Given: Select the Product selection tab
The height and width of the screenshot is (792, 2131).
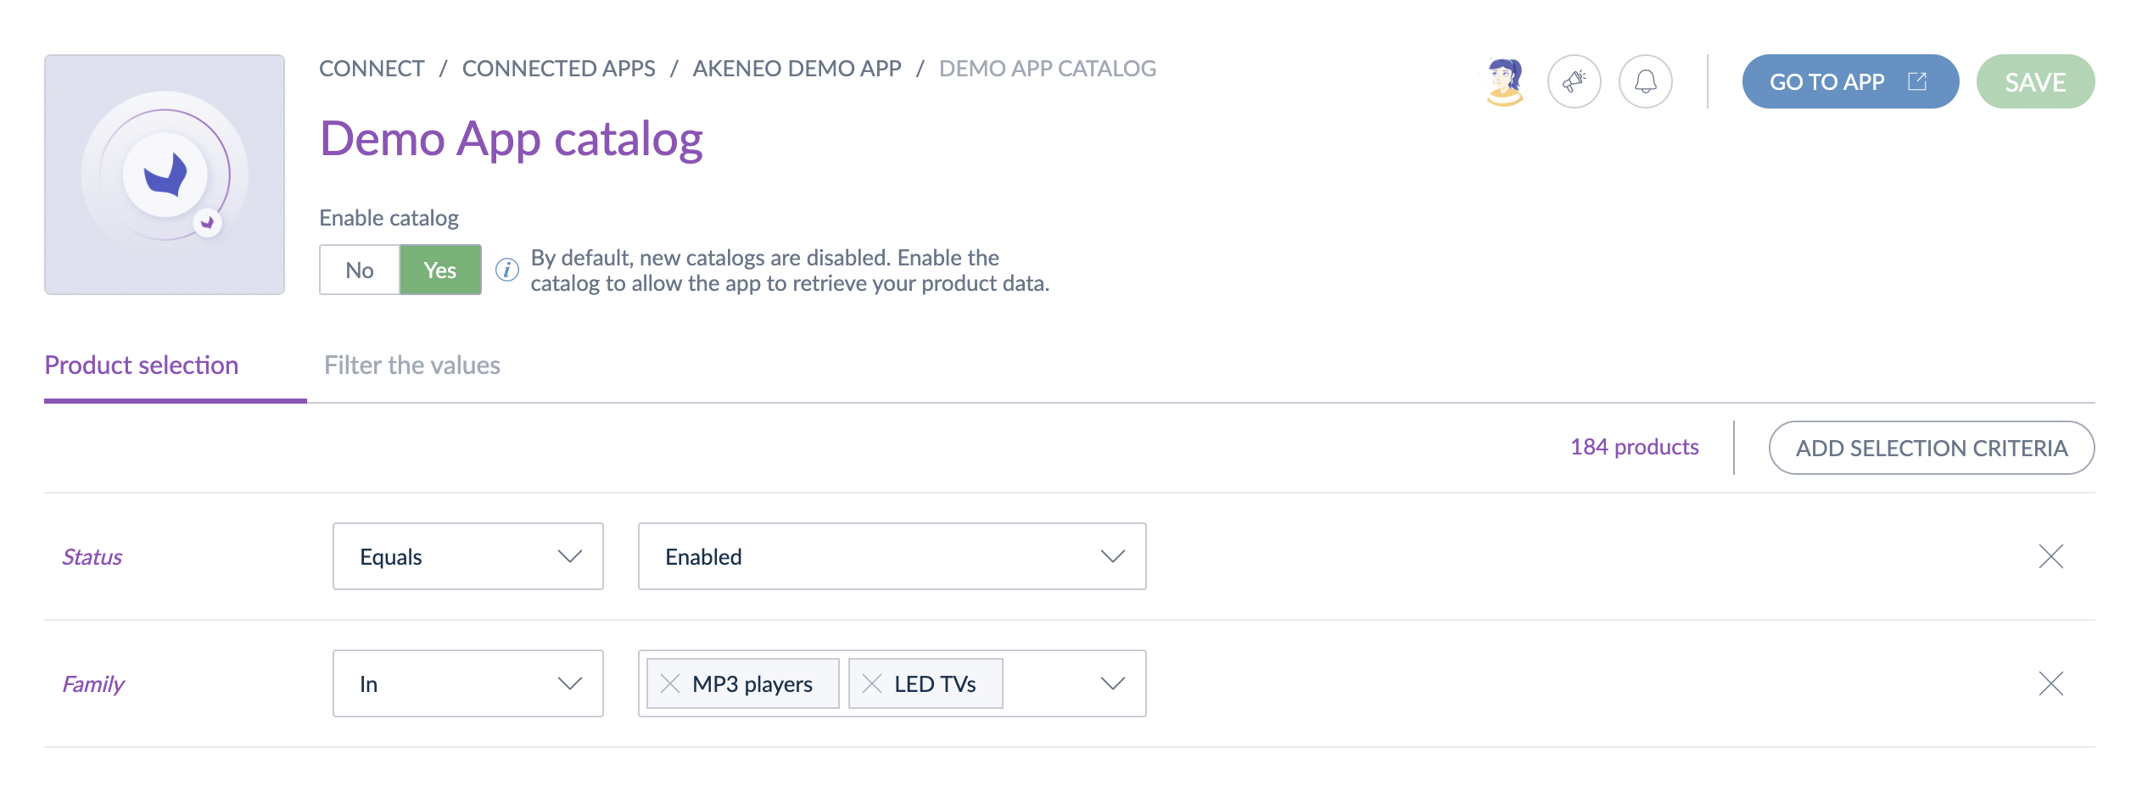Looking at the screenshot, I should tap(142, 365).
